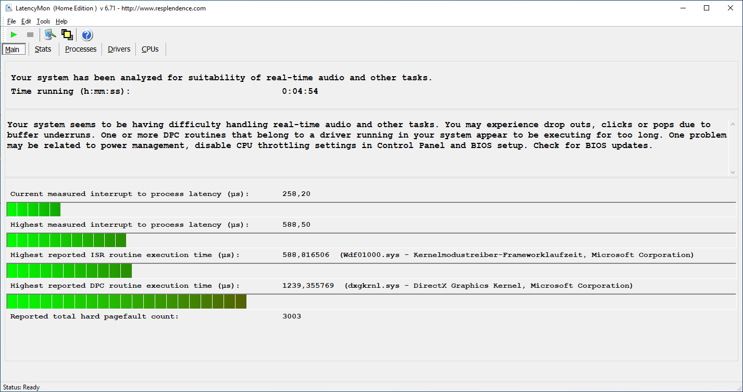
Task: Switch to the Processes tab
Action: [81, 49]
